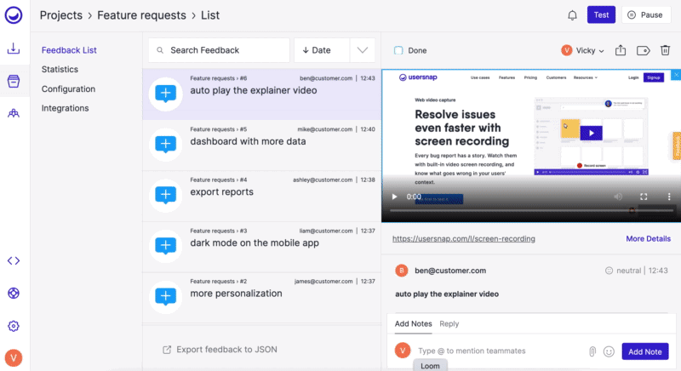Click feedback icon for export reports
Viewport: 681px width, 371px height.
(165, 195)
